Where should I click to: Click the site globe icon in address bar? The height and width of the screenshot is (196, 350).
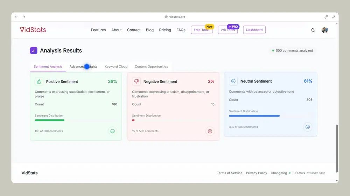(166, 17)
